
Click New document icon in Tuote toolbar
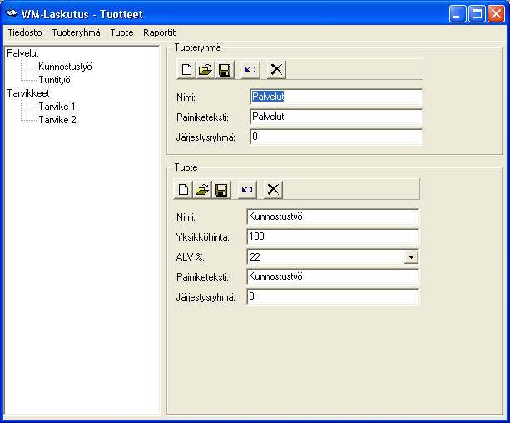(183, 189)
